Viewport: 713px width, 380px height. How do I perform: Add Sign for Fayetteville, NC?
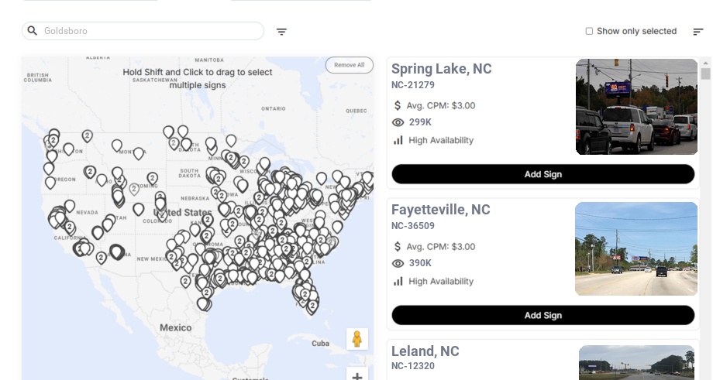tap(542, 315)
